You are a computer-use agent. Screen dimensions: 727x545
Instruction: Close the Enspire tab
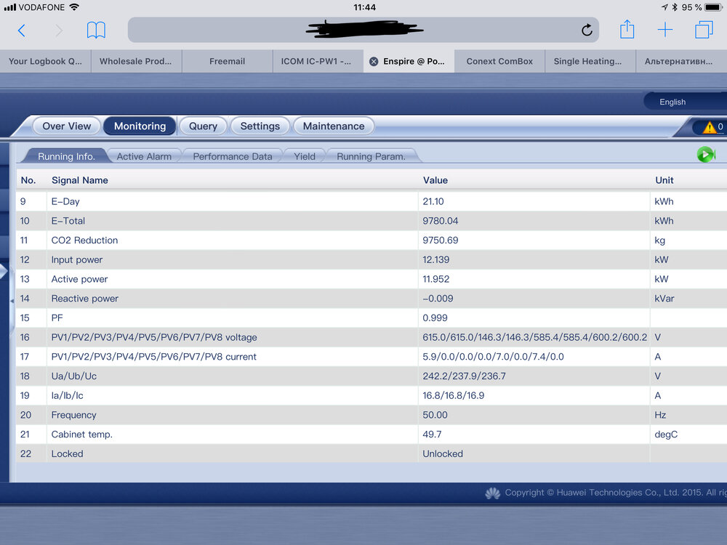(x=374, y=62)
